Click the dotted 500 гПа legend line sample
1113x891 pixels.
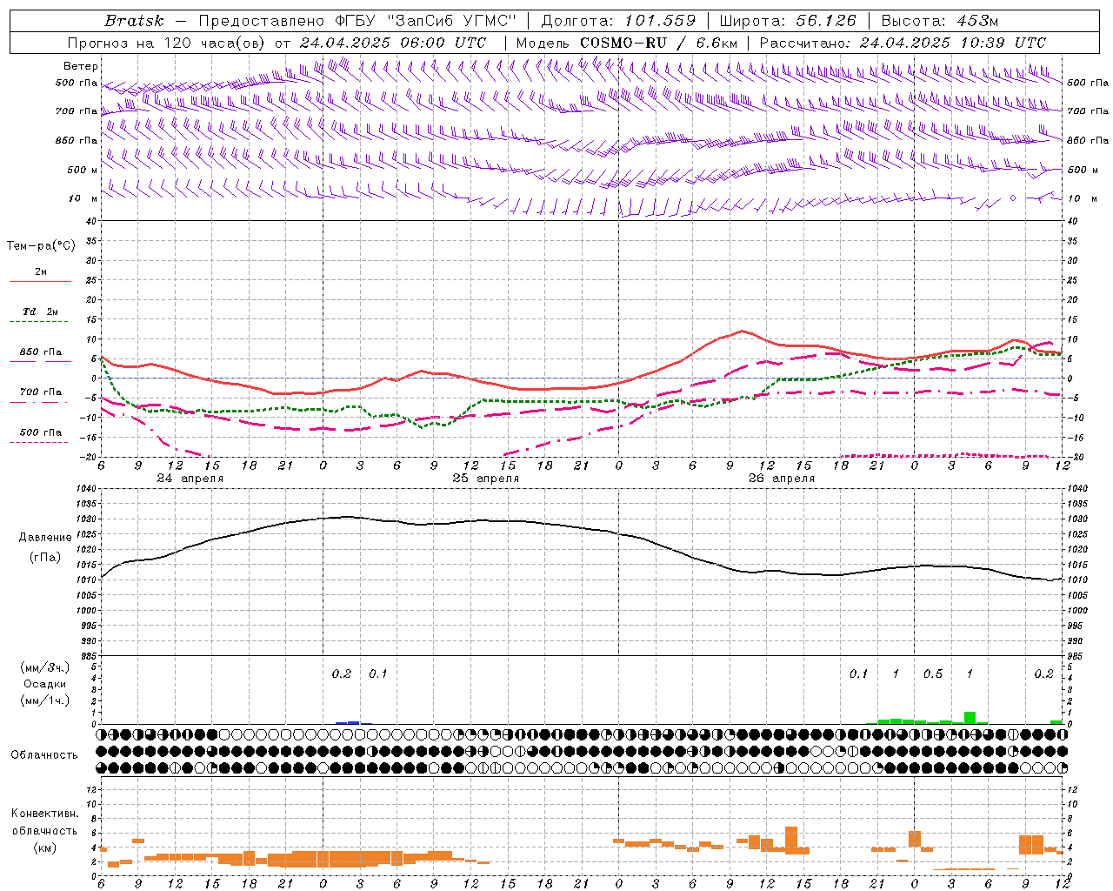click(x=38, y=442)
